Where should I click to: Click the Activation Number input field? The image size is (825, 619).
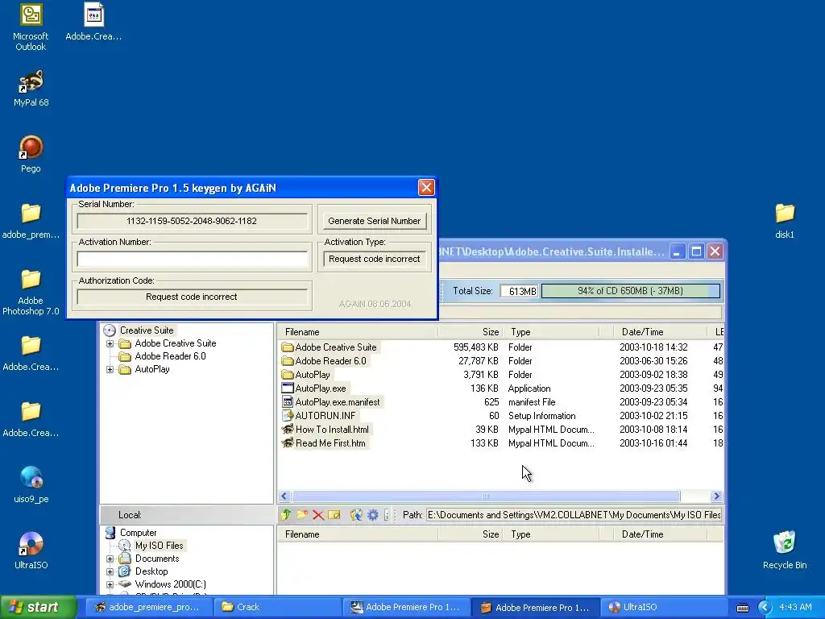(x=192, y=259)
